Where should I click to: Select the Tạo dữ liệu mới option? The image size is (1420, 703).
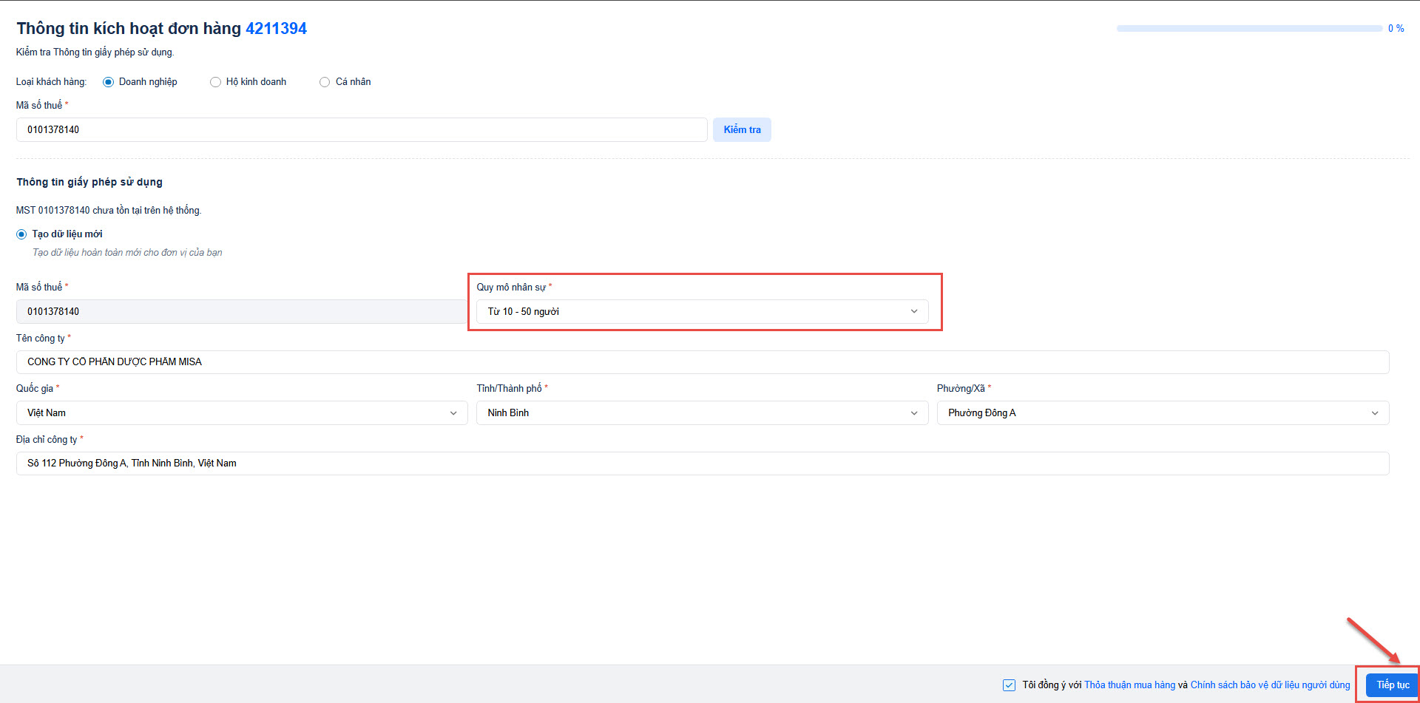click(21, 234)
